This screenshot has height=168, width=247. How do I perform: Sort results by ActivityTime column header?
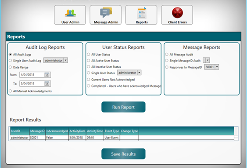(95, 131)
